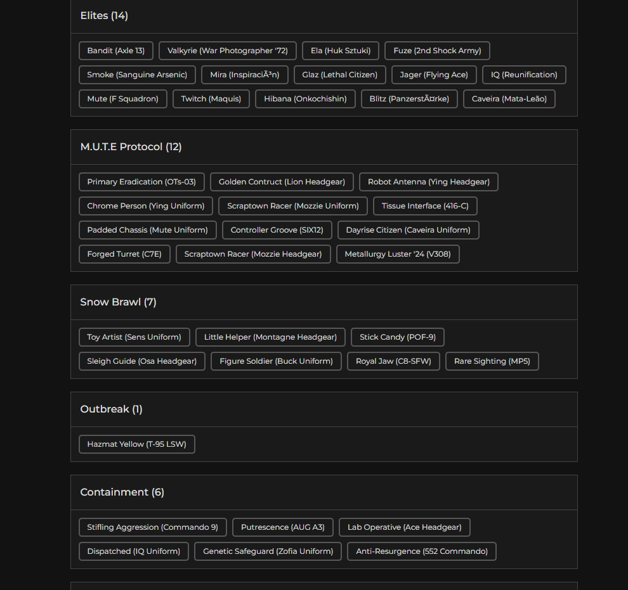Click the Blitz elite skin tag
Image resolution: width=628 pixels, height=590 pixels.
[x=409, y=99]
